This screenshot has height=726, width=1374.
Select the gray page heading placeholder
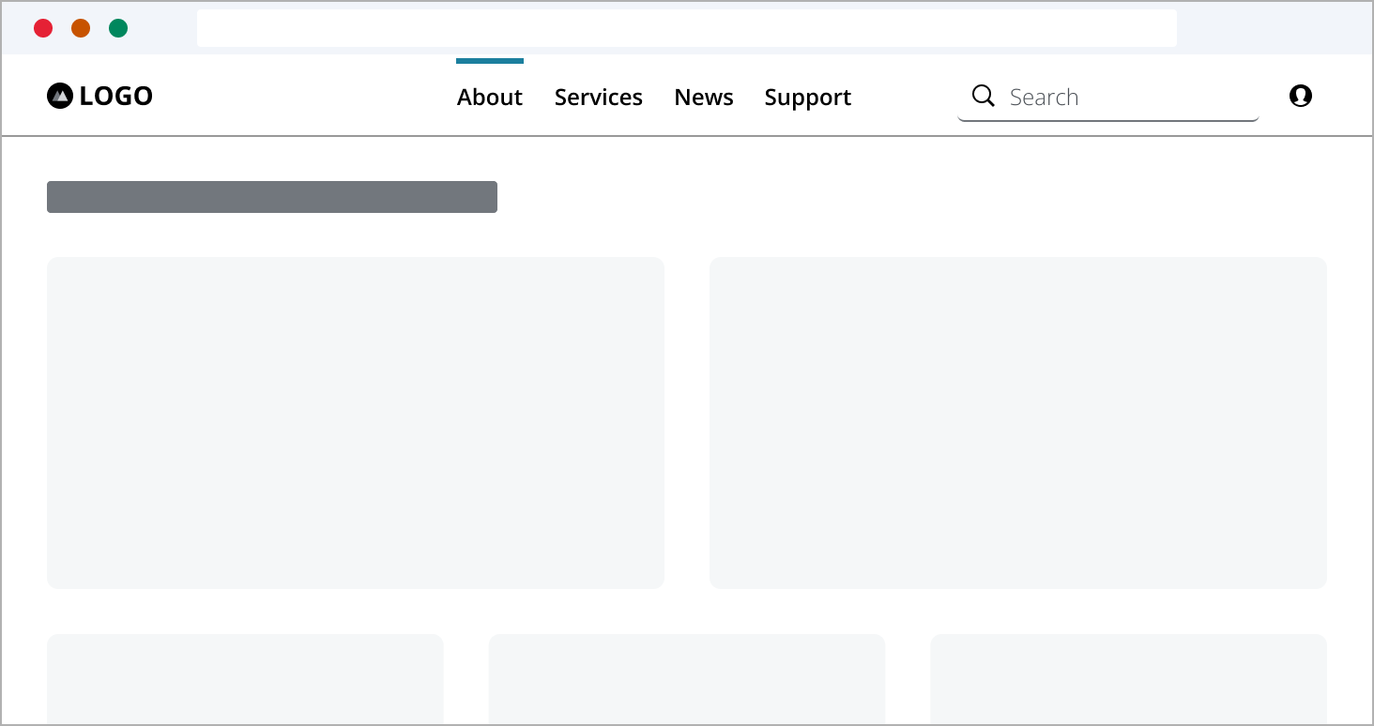(x=272, y=196)
